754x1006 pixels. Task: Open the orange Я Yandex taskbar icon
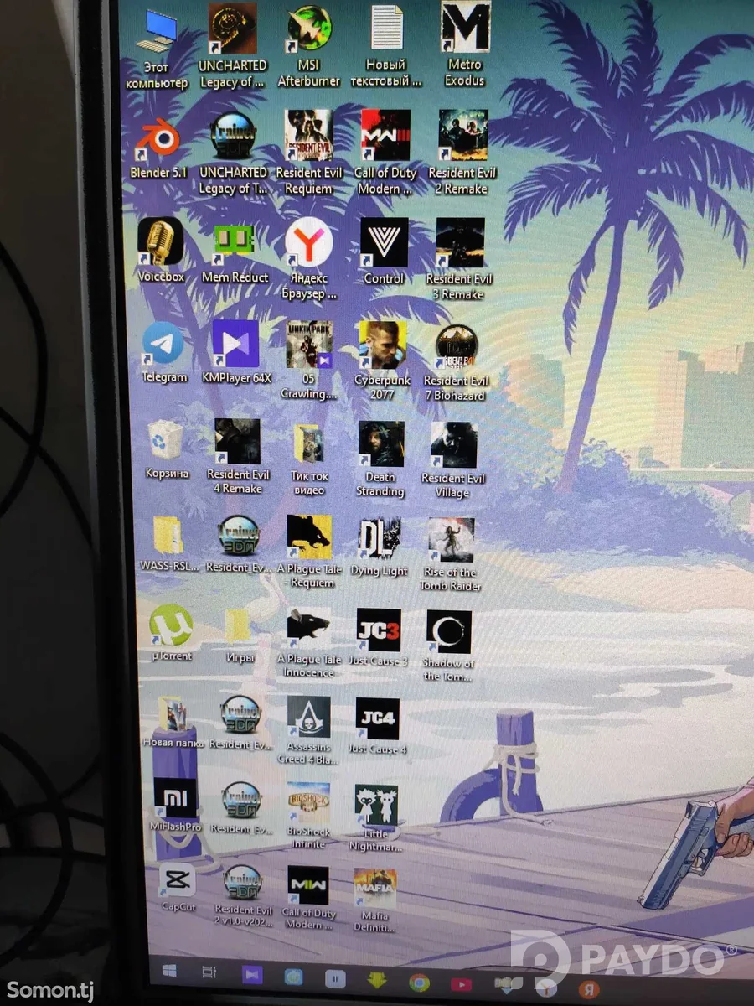[x=589, y=989]
